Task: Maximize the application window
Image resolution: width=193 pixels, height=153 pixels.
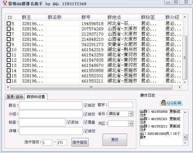Action: pyautogui.click(x=176, y=2)
